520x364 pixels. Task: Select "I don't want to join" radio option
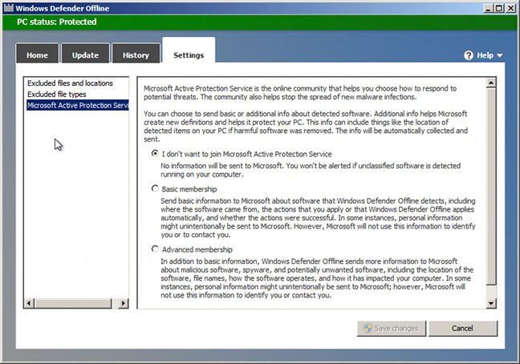(155, 153)
